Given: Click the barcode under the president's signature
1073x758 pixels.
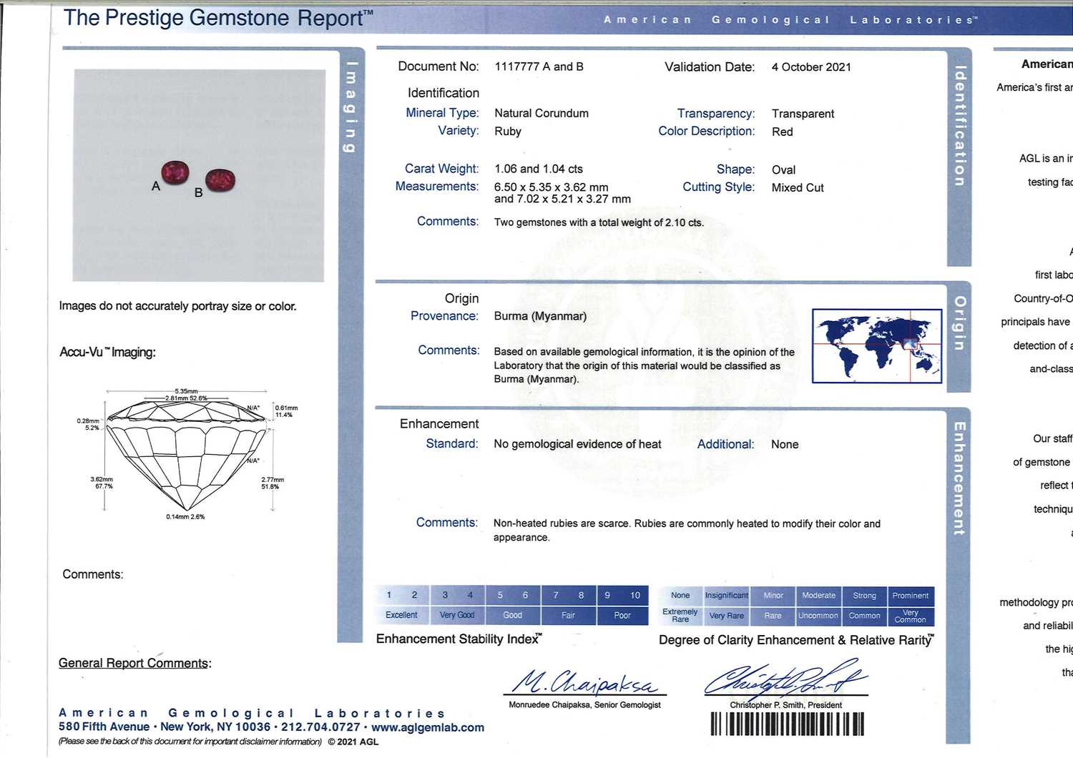Looking at the screenshot, I should (x=786, y=724).
